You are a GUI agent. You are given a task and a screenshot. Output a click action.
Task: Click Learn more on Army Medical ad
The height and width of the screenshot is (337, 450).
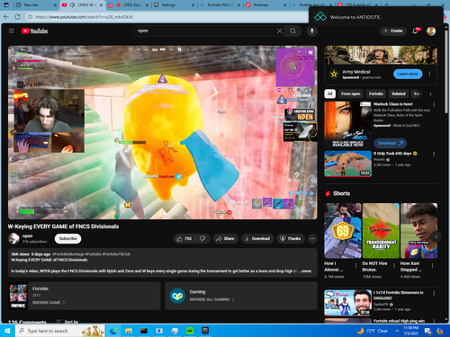tap(408, 74)
